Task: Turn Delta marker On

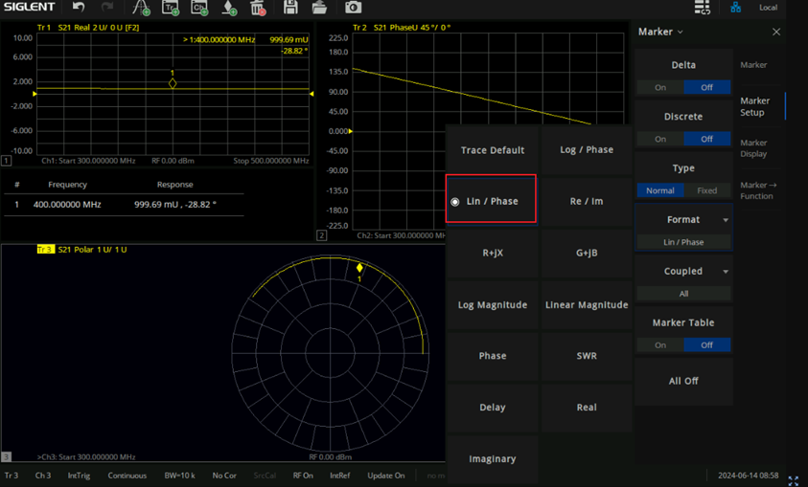Action: [660, 87]
